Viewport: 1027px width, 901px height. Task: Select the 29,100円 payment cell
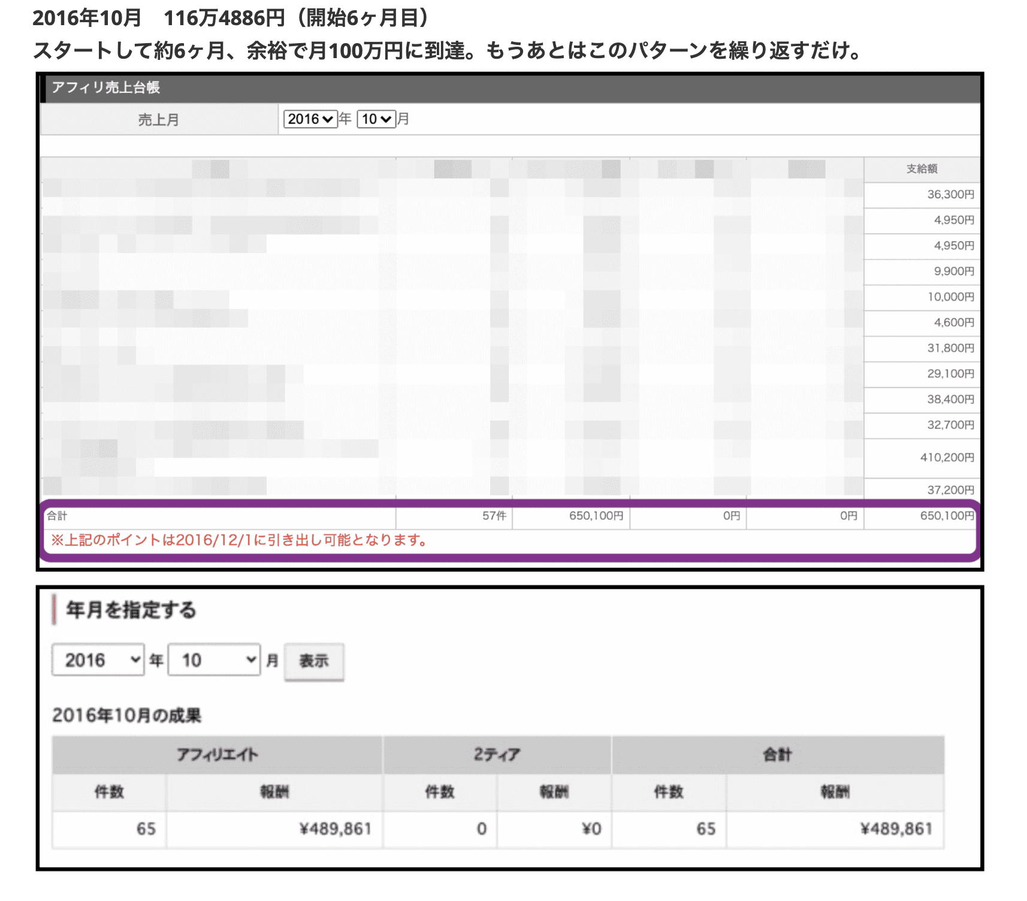point(950,374)
